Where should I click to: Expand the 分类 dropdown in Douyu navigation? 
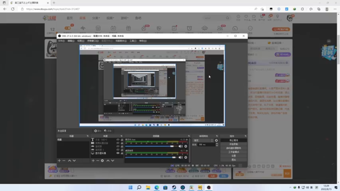96,18
